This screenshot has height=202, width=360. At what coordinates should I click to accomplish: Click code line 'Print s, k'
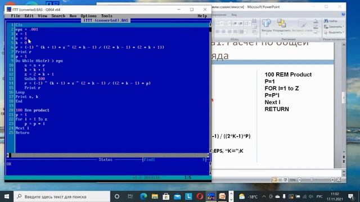27,97
